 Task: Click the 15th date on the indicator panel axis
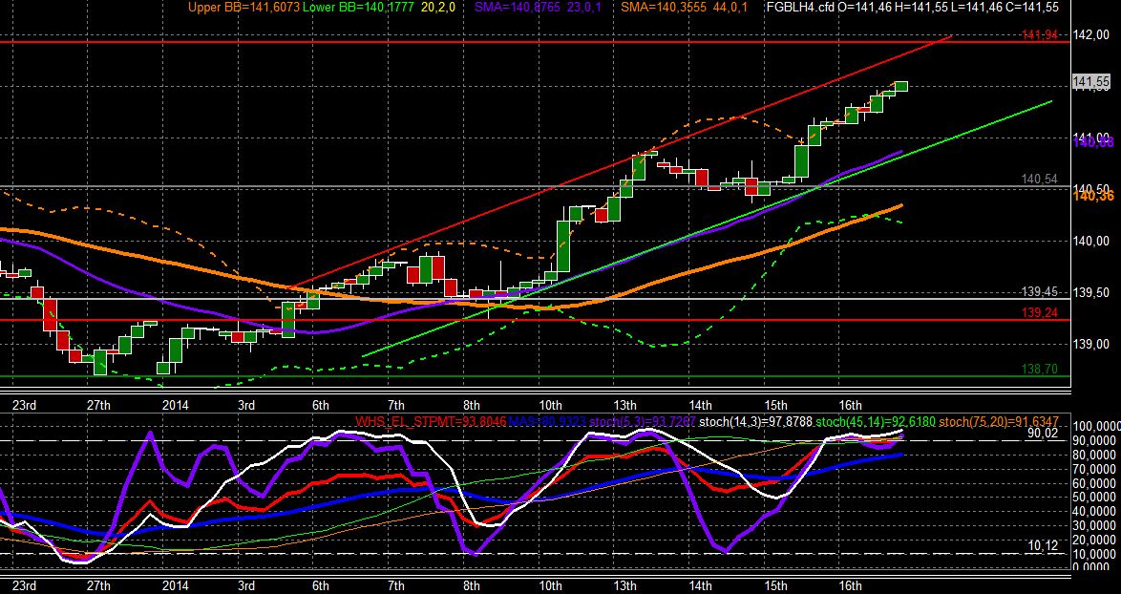click(x=774, y=586)
